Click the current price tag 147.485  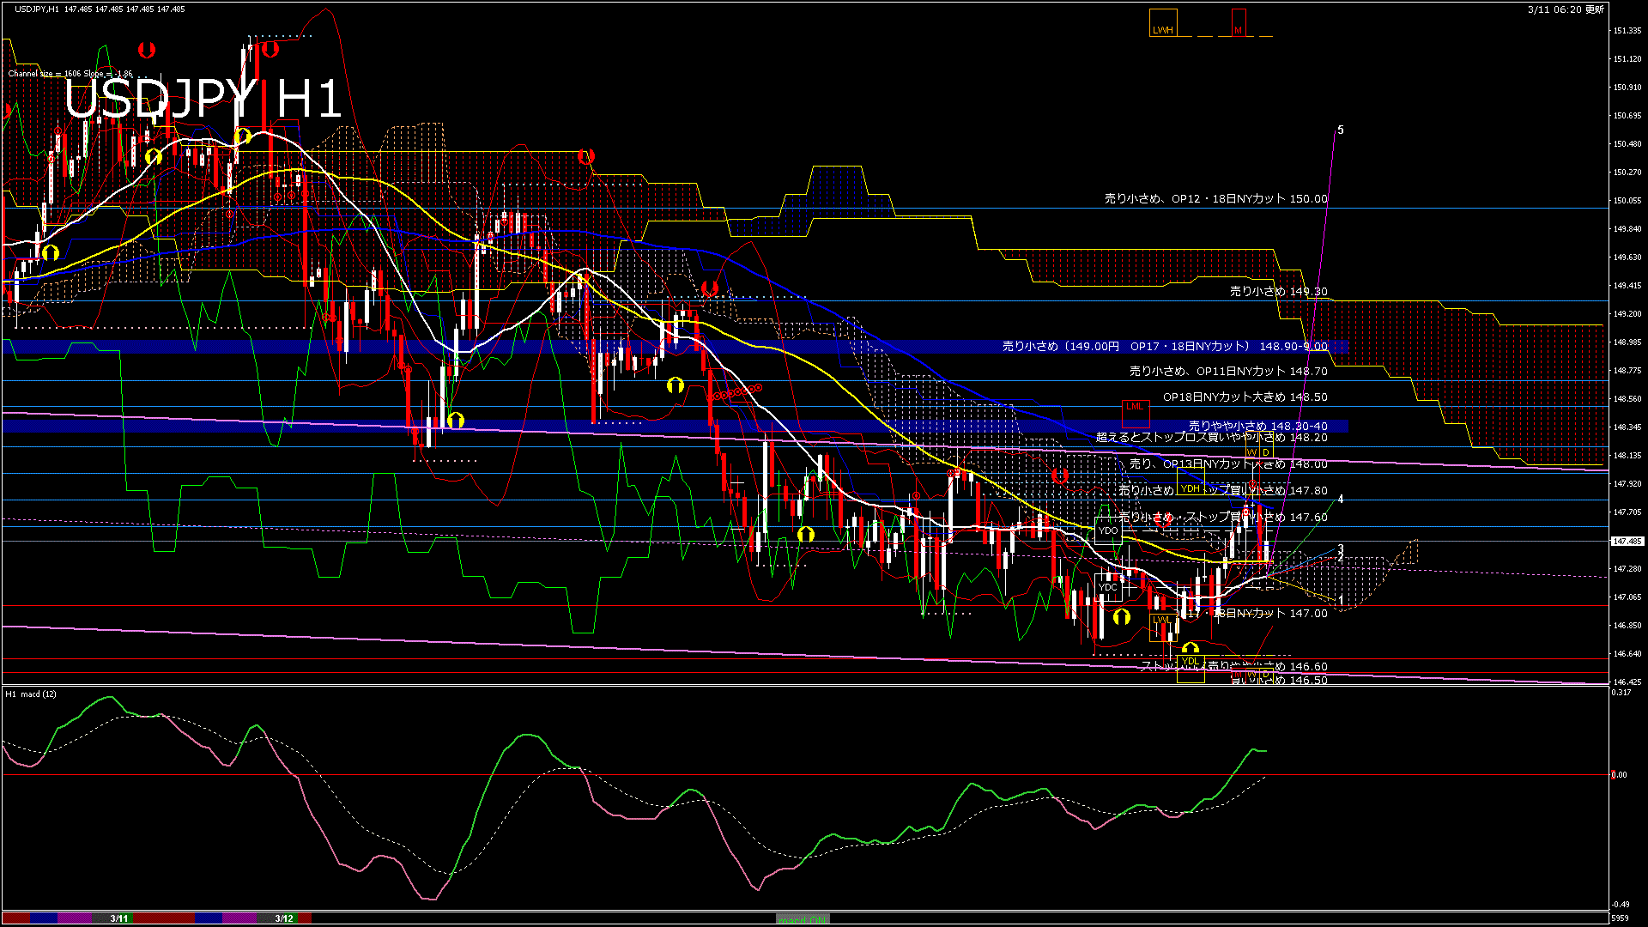pos(1627,542)
